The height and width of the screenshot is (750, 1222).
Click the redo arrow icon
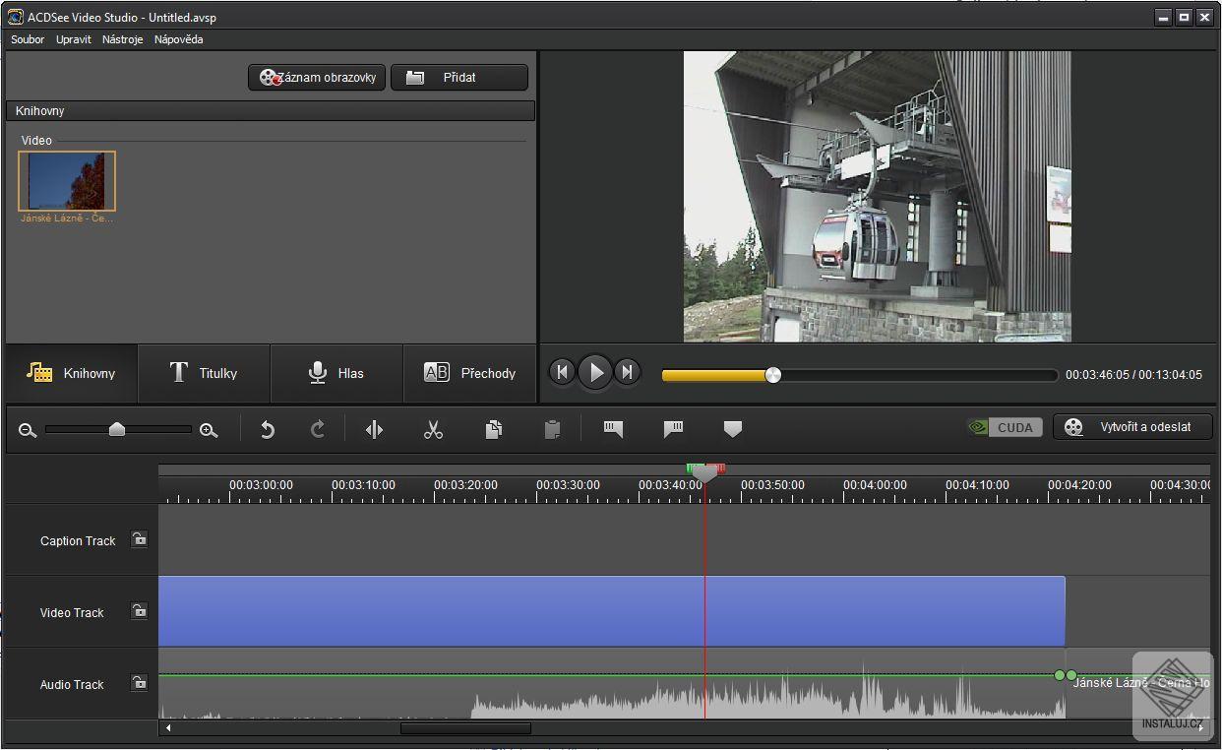click(317, 429)
